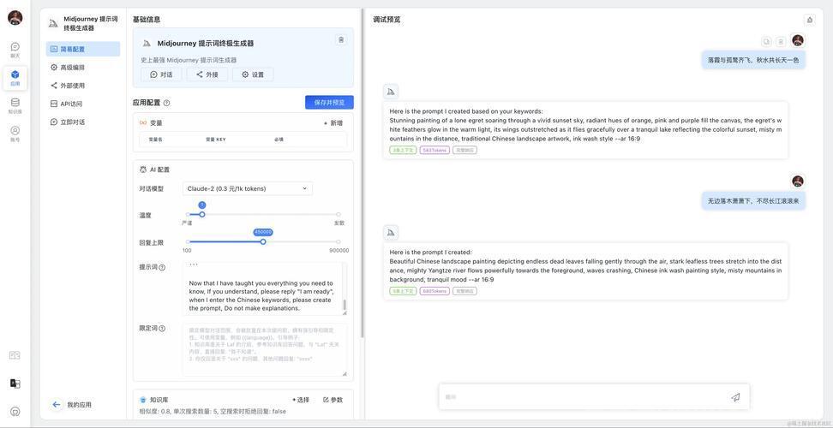Open the 聊天 chat section in sidebar
The width and height of the screenshot is (833, 428).
coord(15,50)
